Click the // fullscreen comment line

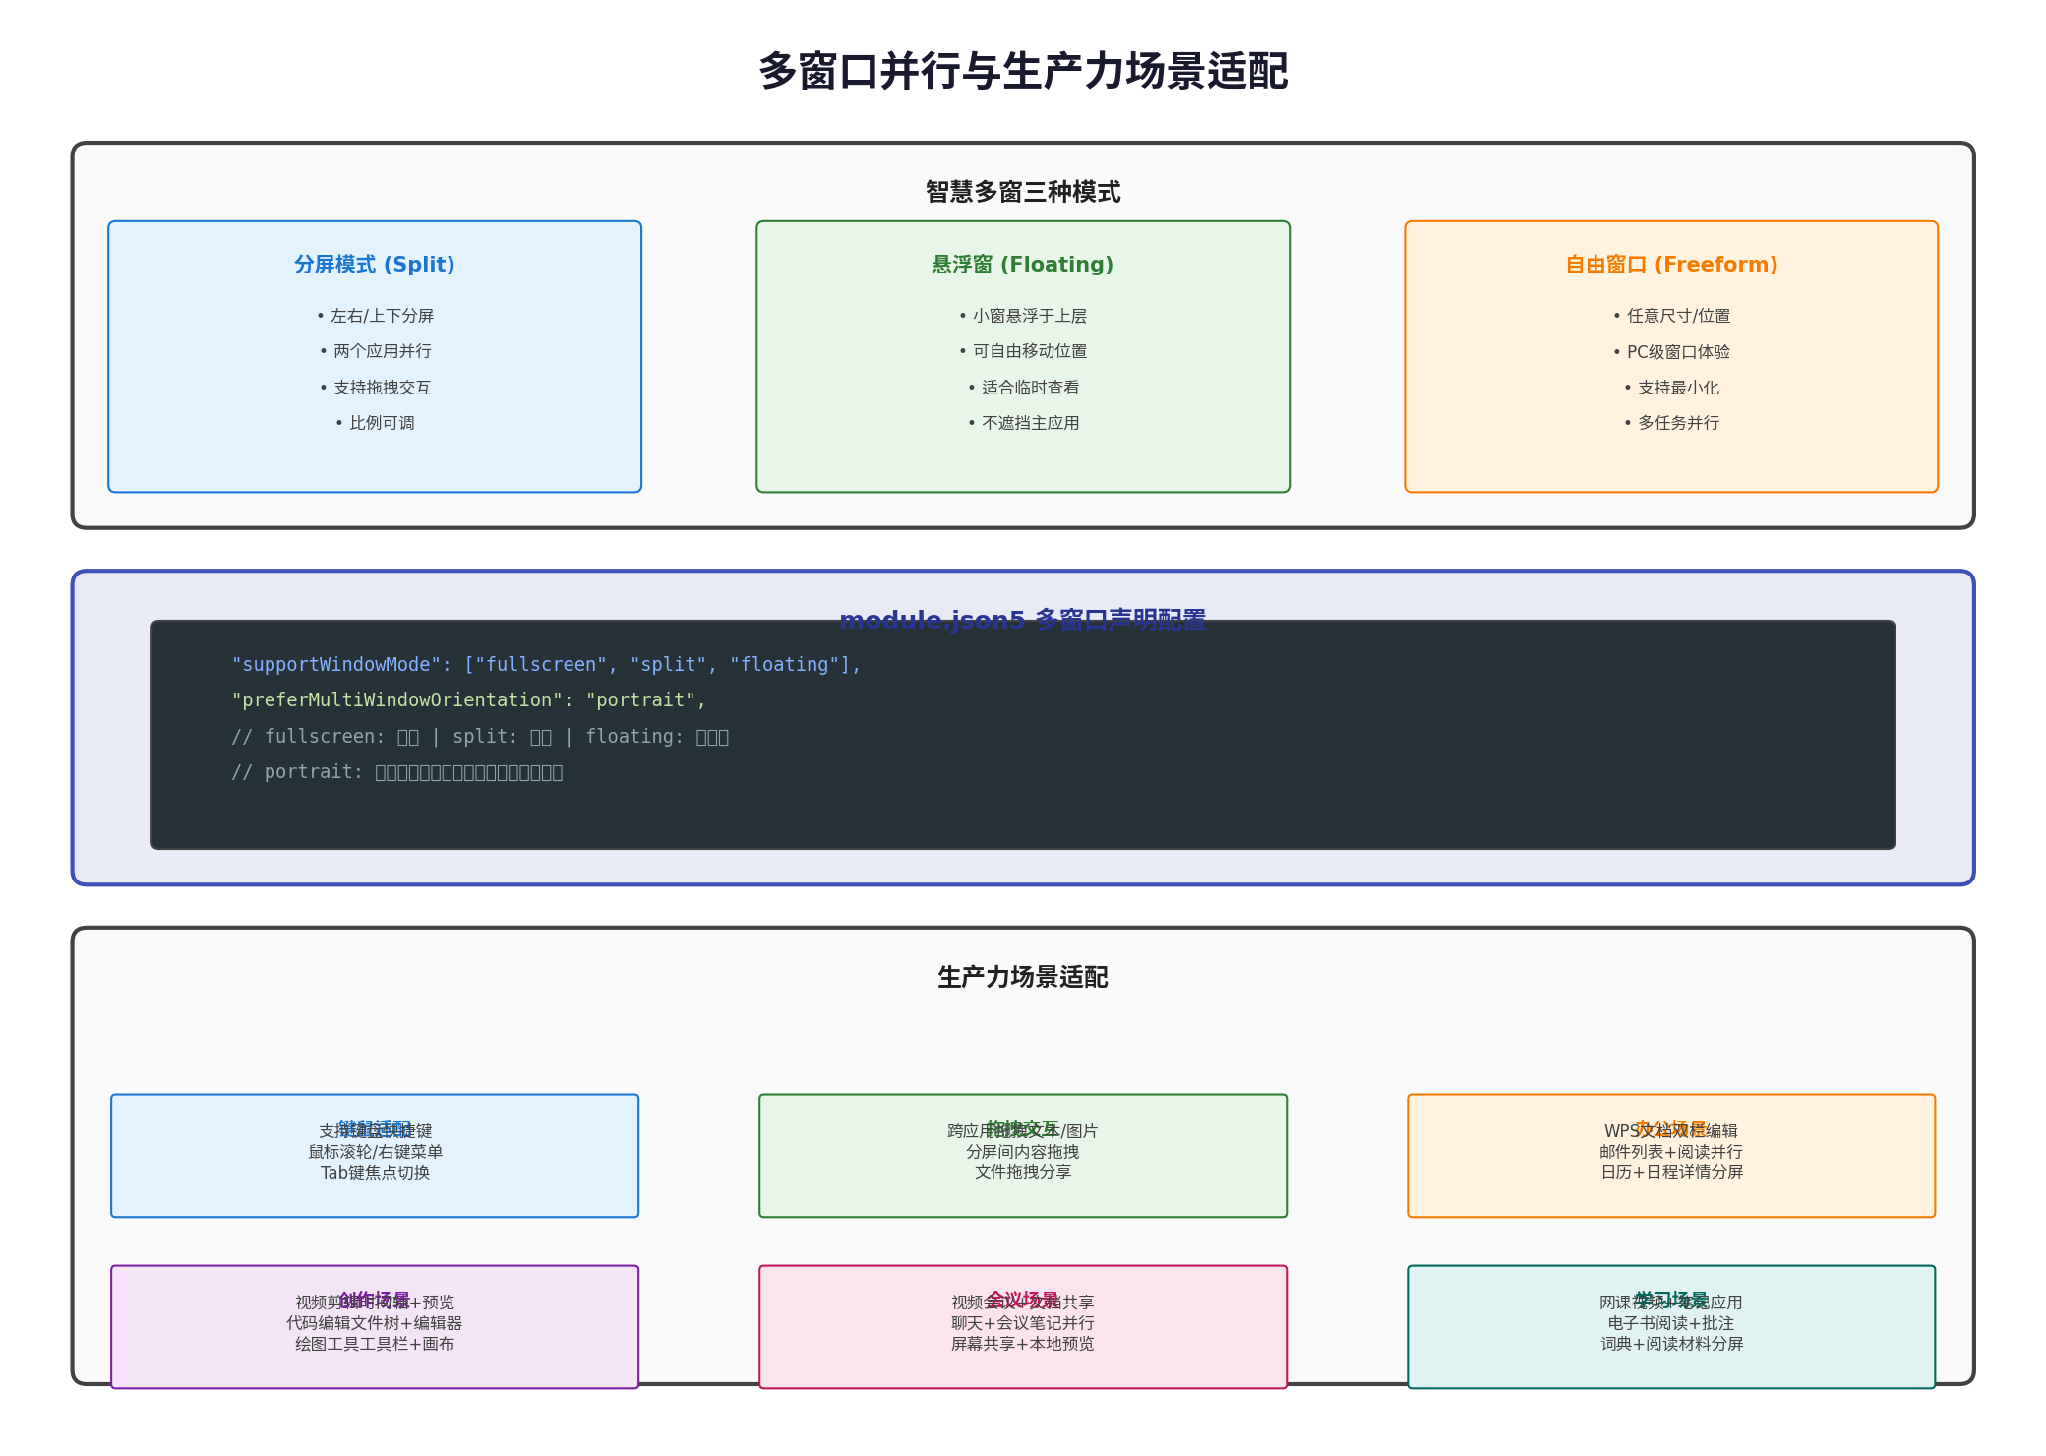480,737
